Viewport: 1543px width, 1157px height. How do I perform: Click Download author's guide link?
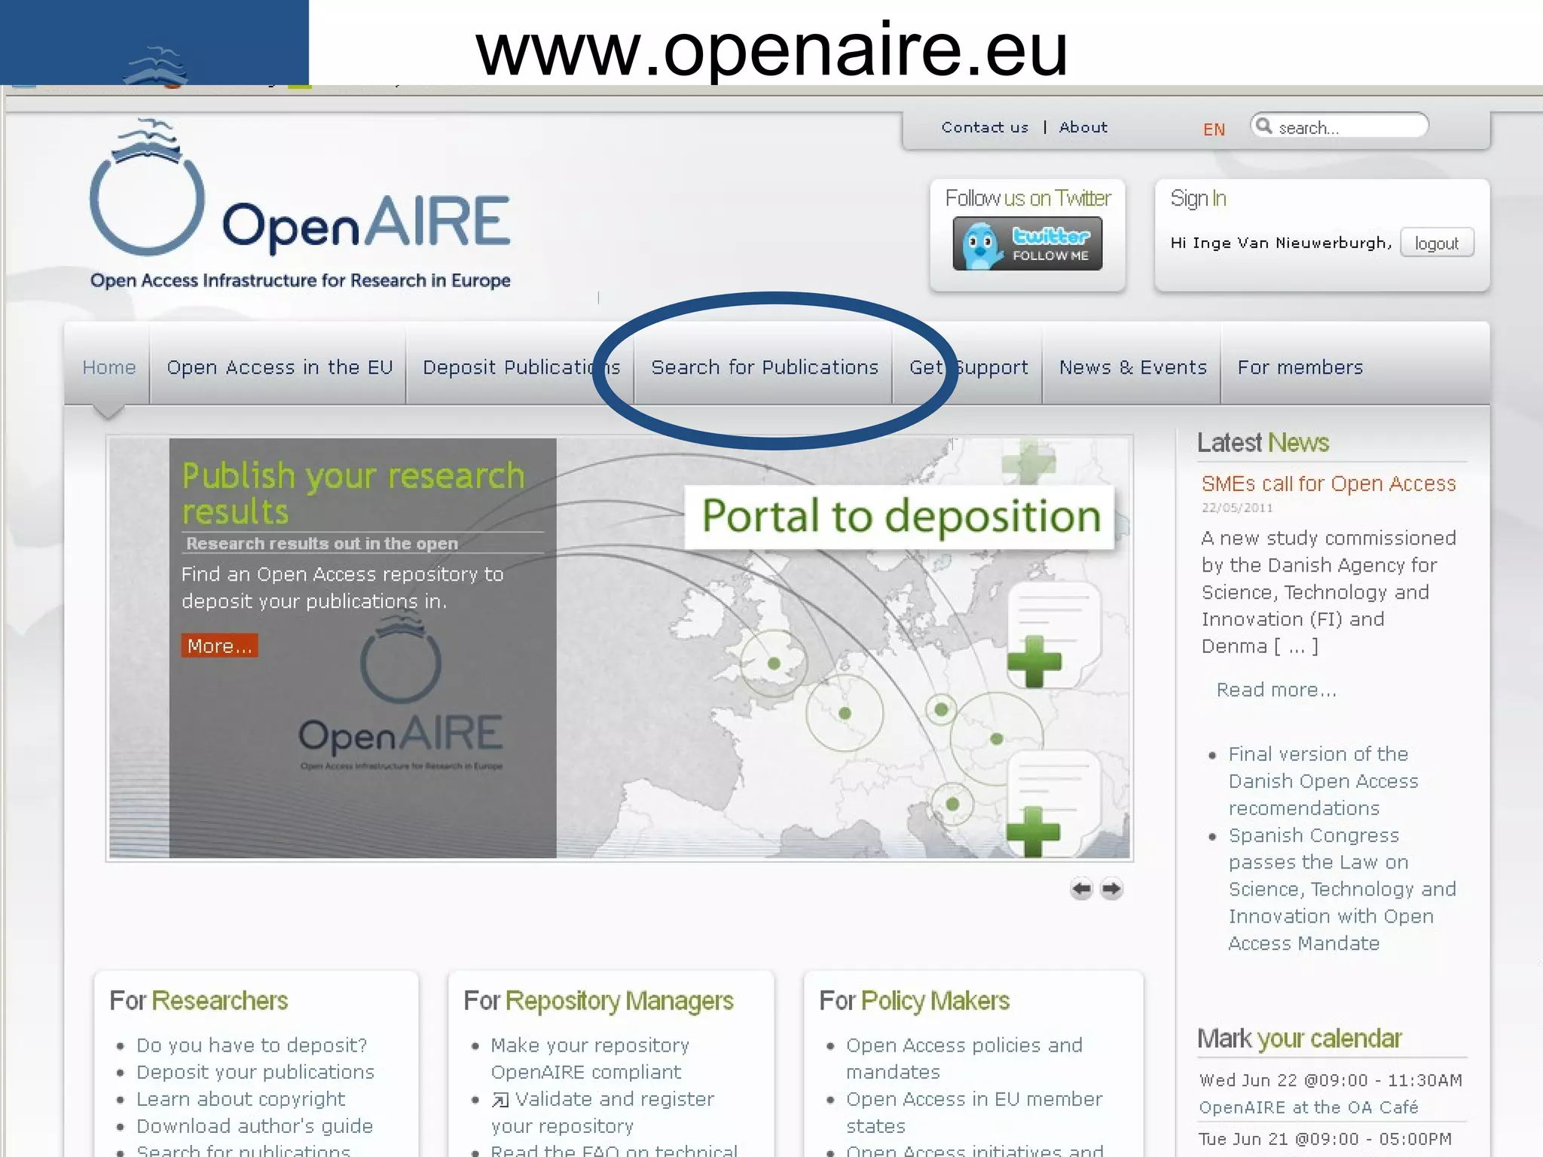click(x=255, y=1126)
